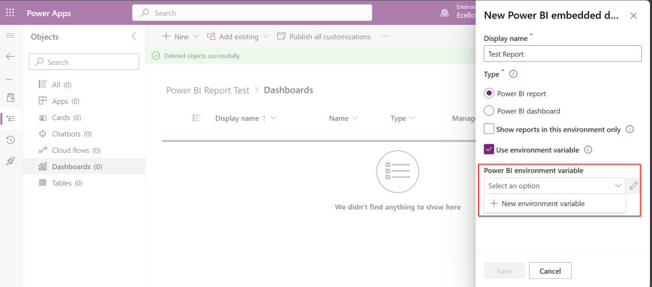This screenshot has width=652, height=287.
Task: Select the Power BI dashboard radio button
Action: [489, 111]
